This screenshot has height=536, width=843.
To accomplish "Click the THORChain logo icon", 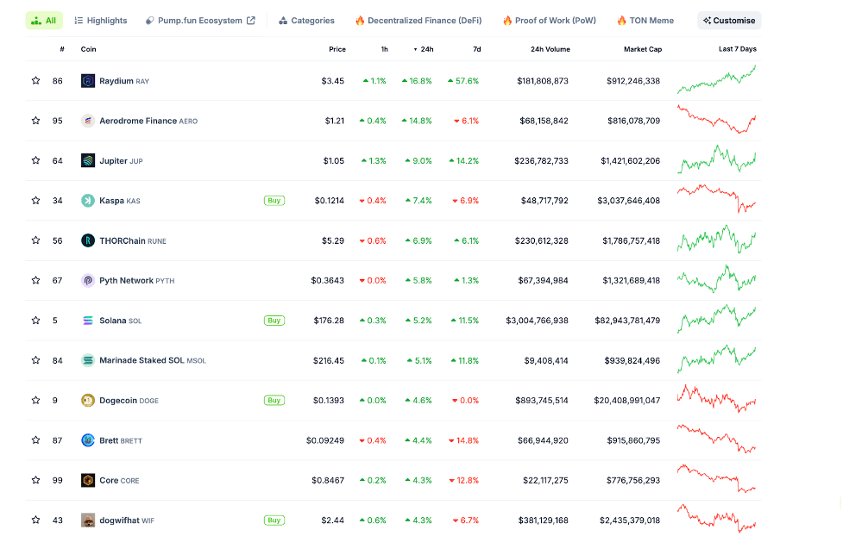I will (88, 240).
